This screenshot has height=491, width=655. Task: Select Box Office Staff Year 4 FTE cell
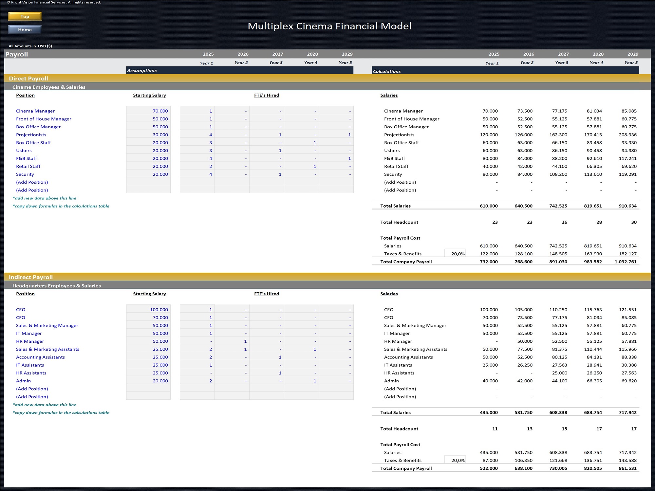coord(301,143)
